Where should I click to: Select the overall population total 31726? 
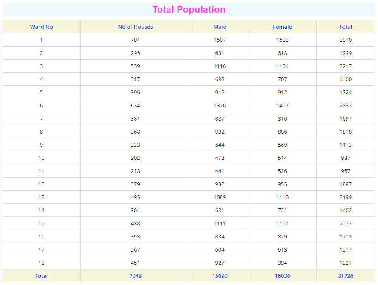tap(345, 276)
